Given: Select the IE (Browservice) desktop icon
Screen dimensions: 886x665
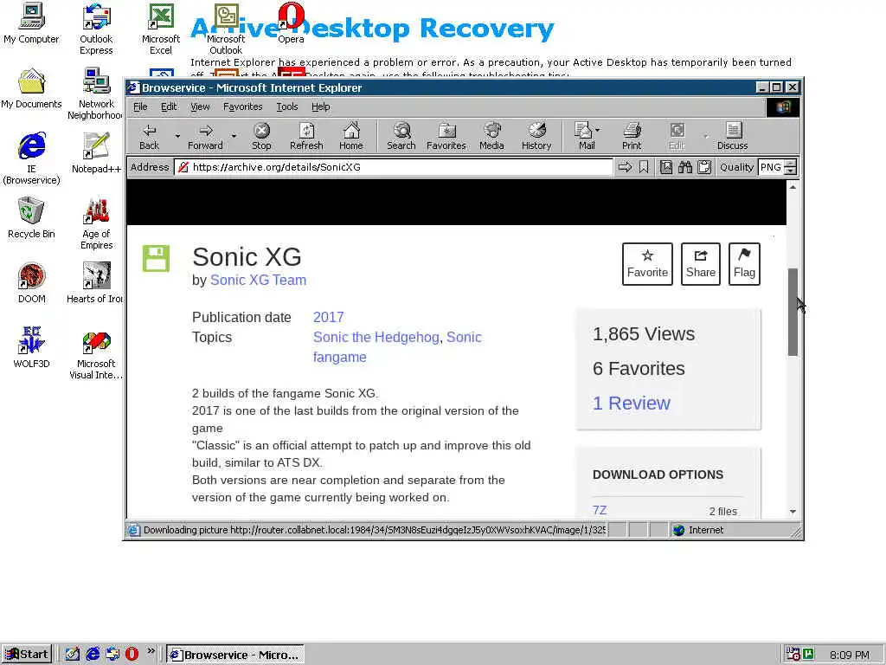Looking at the screenshot, I should [31, 159].
